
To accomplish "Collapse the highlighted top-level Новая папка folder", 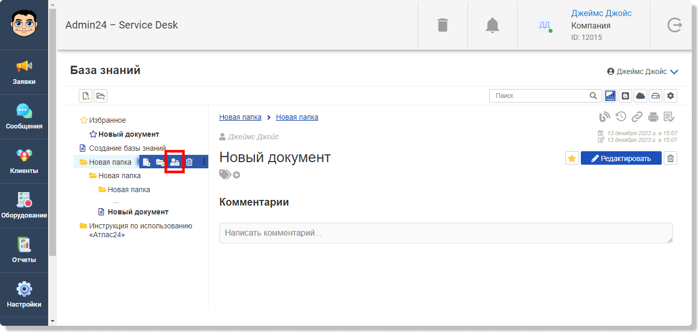I will 83,162.
